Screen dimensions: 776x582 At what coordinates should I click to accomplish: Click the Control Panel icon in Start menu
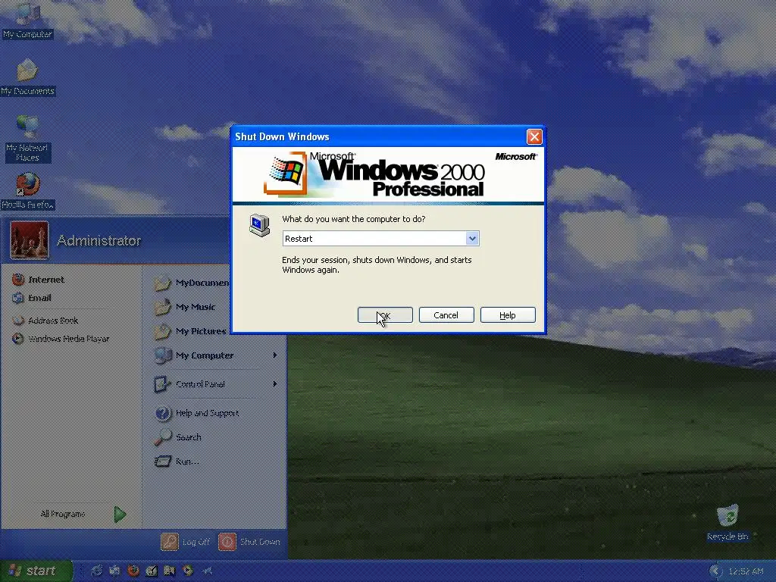tap(162, 384)
